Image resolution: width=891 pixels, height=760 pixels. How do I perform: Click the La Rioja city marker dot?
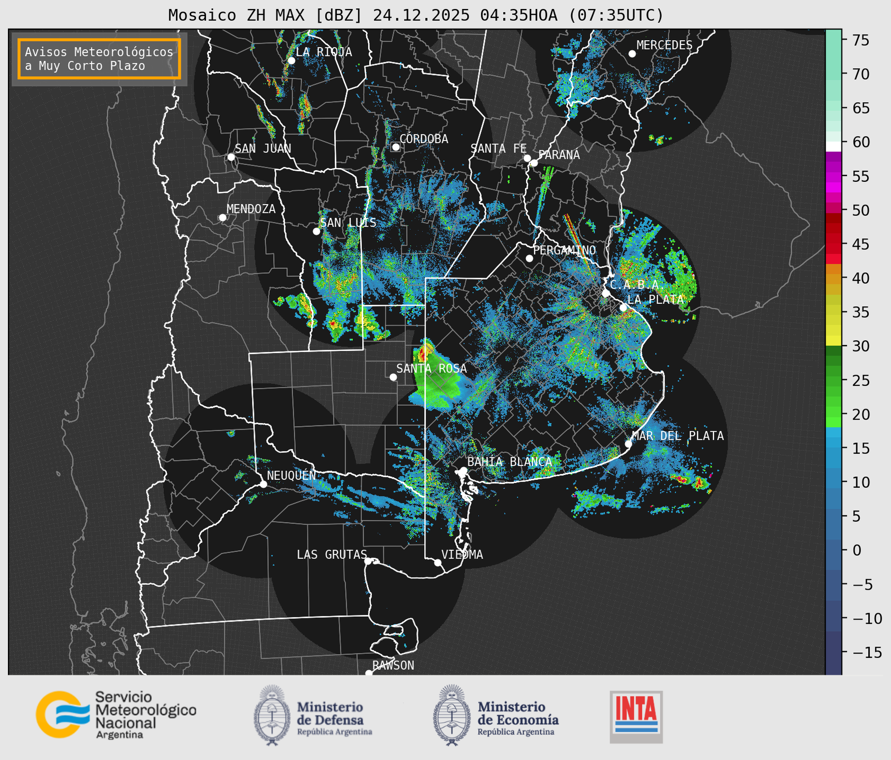(x=292, y=60)
